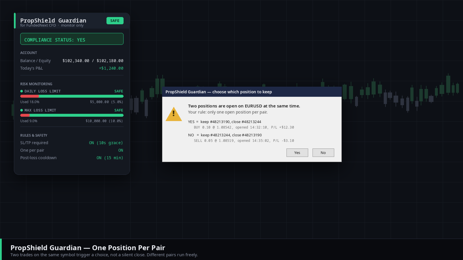Click Today's P&L value +$1,240.00
This screenshot has height=260, width=463.
click(x=111, y=68)
